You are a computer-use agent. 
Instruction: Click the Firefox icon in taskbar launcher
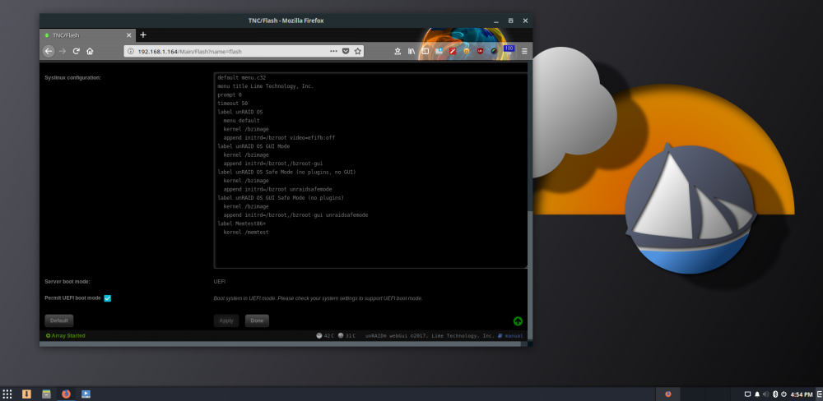coord(66,394)
